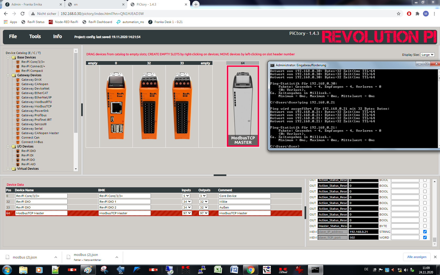
Task: Open Inputs dropdown for ModbusTCP Master row
Action: (x=187, y=213)
